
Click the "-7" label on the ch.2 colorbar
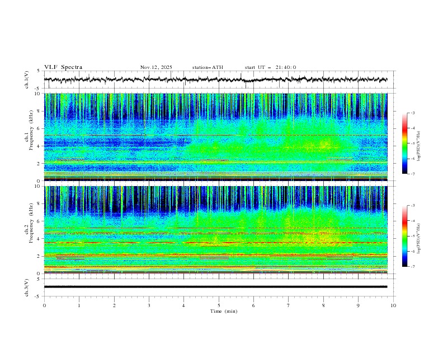tap(412, 266)
